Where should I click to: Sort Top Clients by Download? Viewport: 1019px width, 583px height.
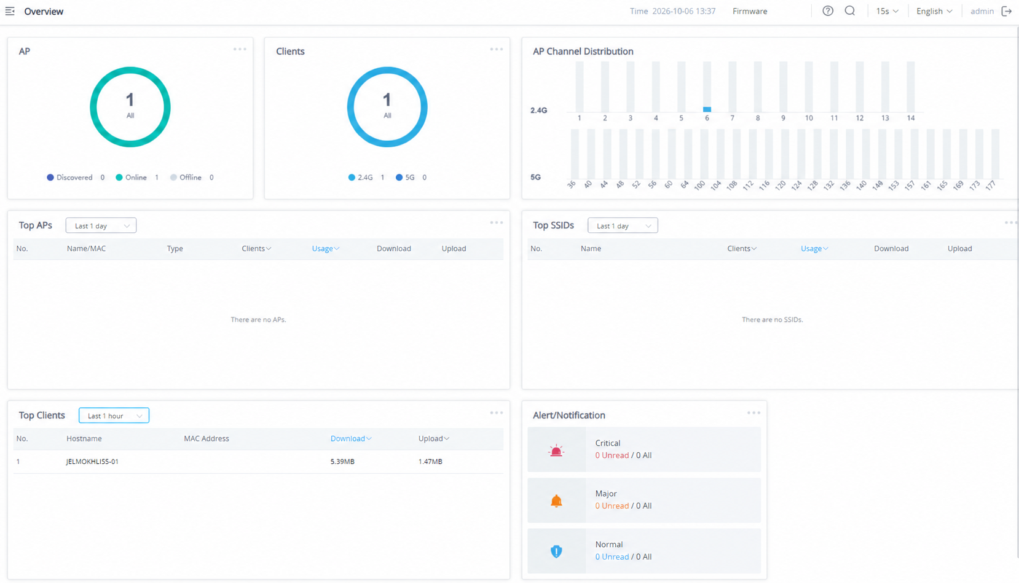351,439
